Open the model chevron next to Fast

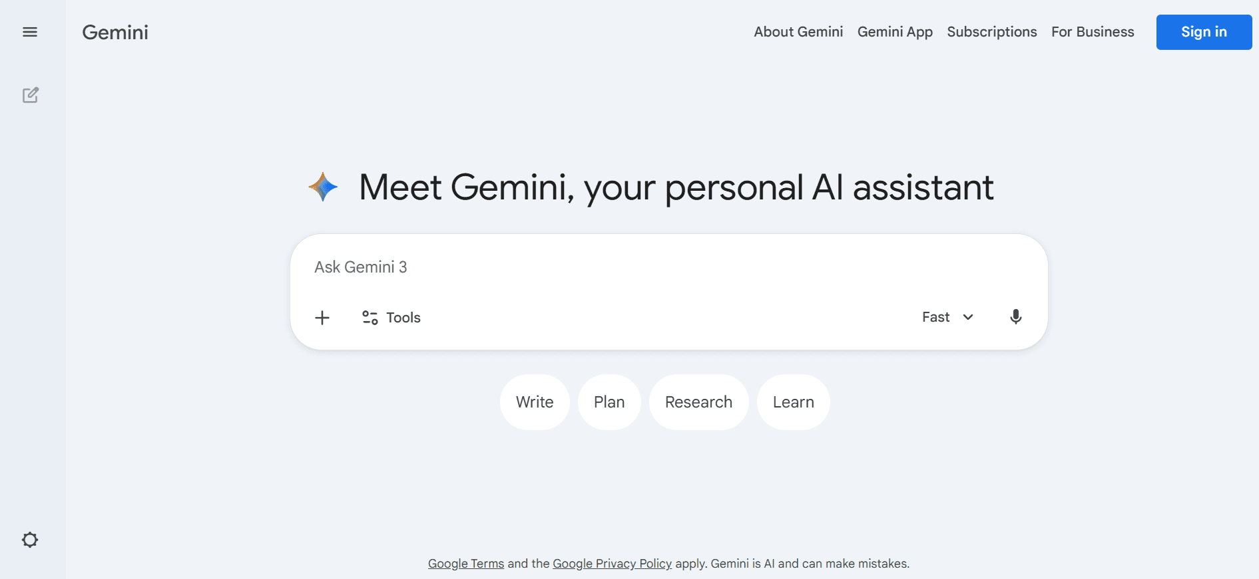[x=967, y=317]
